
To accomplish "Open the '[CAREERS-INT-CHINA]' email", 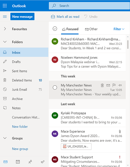I will [87, 118].
